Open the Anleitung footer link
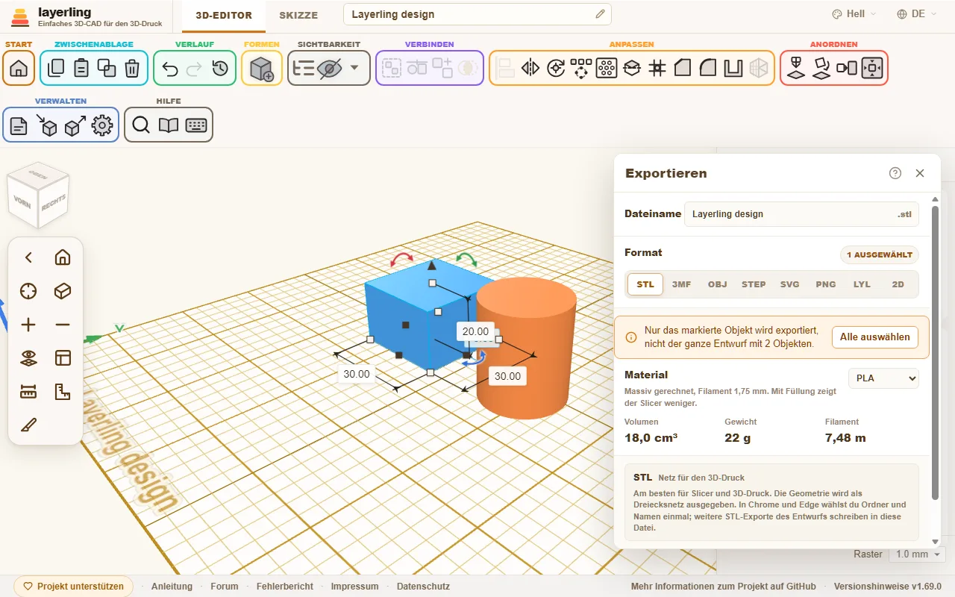The image size is (955, 597). [x=172, y=587]
